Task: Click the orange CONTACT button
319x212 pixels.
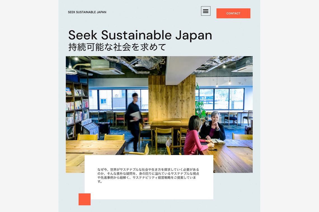Action: point(233,13)
